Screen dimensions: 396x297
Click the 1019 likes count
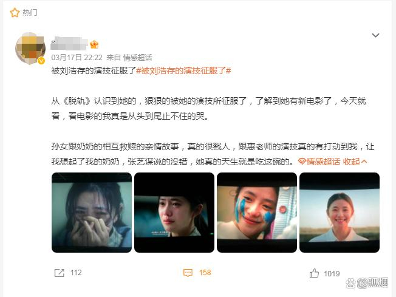(x=332, y=273)
